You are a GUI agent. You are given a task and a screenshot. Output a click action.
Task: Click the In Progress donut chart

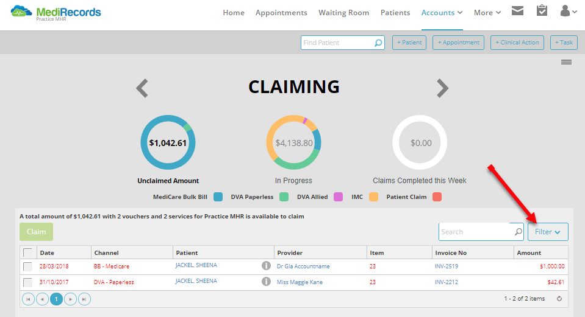pyautogui.click(x=293, y=142)
